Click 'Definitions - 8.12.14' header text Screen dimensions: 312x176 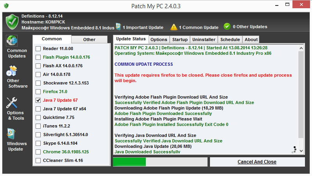pos(42,16)
